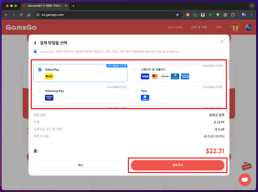
Task: Open the COUPON tag icon
Action: [246, 166]
